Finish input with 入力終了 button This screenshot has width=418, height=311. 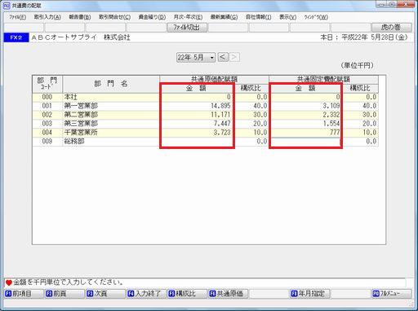pyautogui.click(x=146, y=294)
